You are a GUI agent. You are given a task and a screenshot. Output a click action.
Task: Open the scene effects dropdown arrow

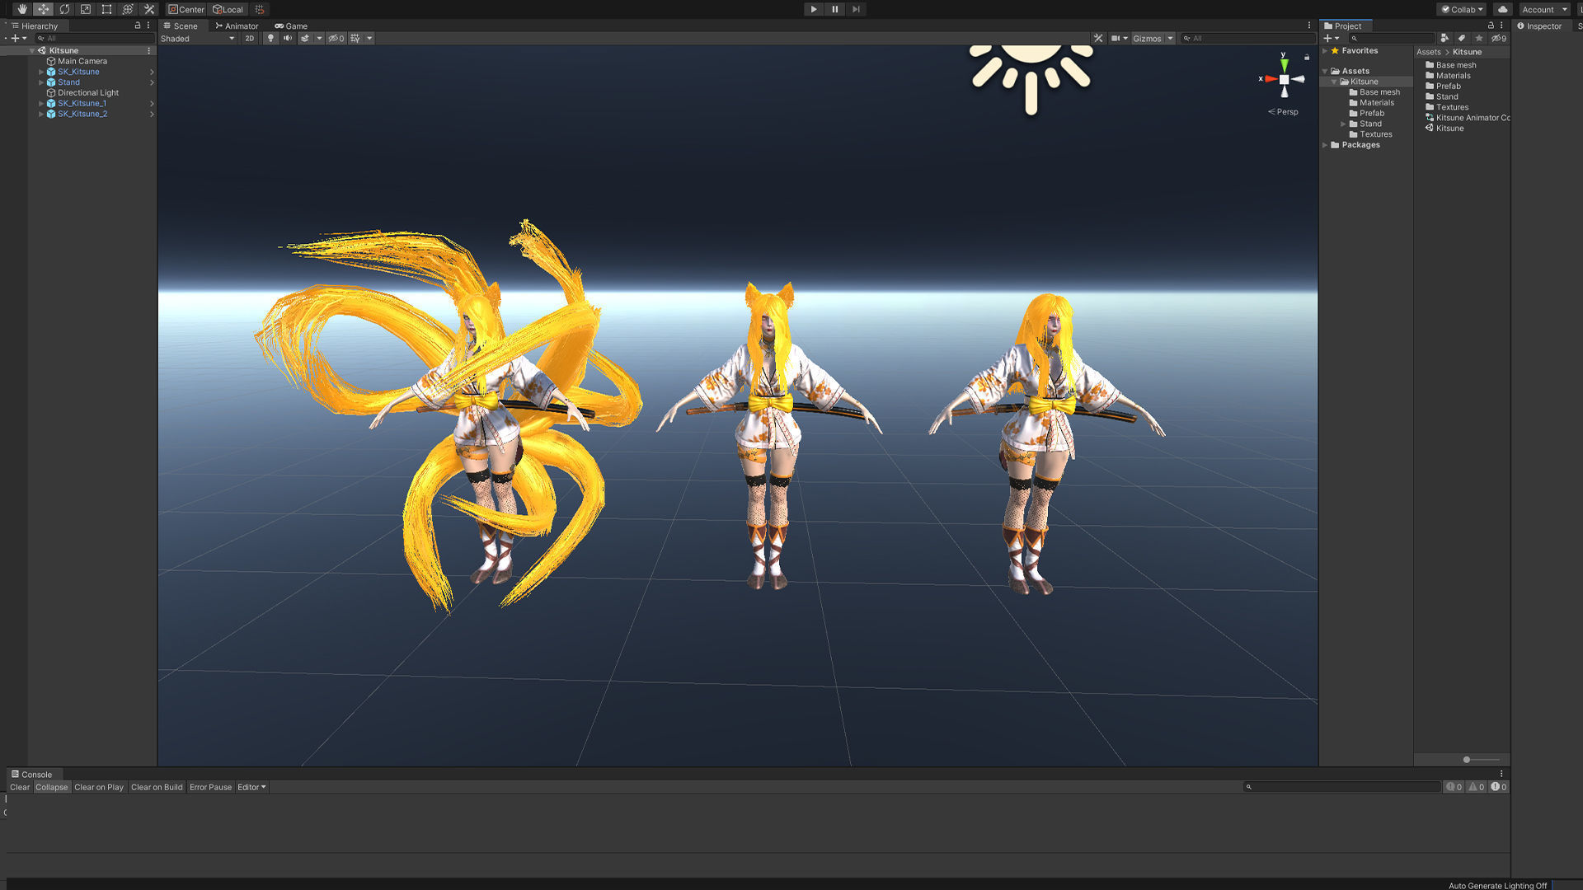click(x=319, y=38)
